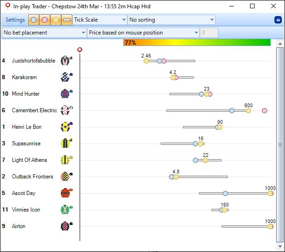Click Outback Frontiers' yellow marker at 4.8
Image resolution: width=285 pixels, height=252 pixels.
(176, 177)
